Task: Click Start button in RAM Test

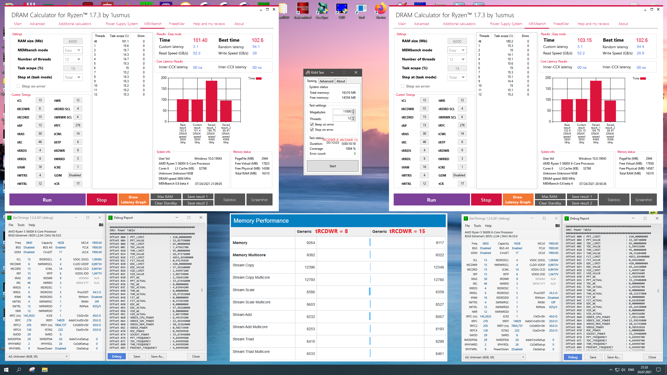Action: [332, 166]
